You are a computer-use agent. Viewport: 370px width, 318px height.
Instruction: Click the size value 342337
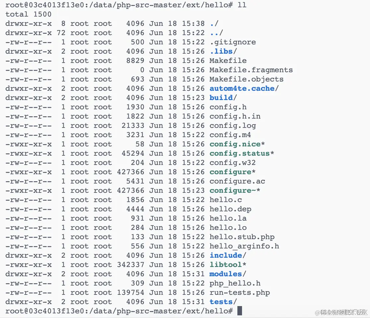coord(131,265)
